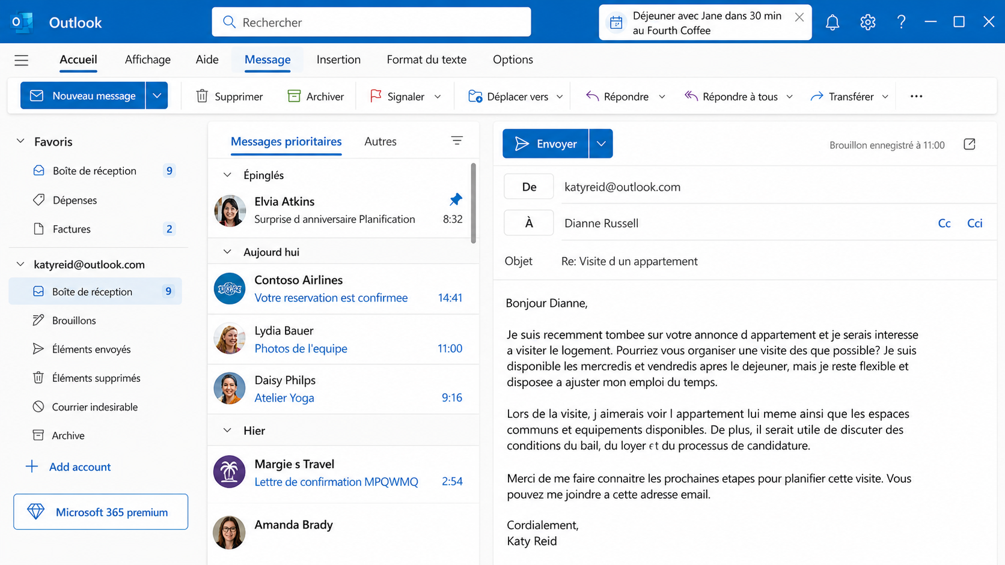This screenshot has height=565, width=1005.
Task: Click the Nouveau message button
Action: coord(83,95)
